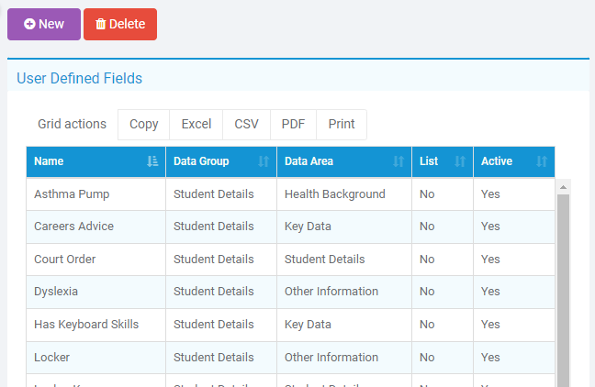Select the Dyslexia row
595x387 pixels.
[x=291, y=292]
